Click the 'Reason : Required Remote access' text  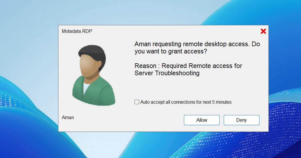[188, 69]
